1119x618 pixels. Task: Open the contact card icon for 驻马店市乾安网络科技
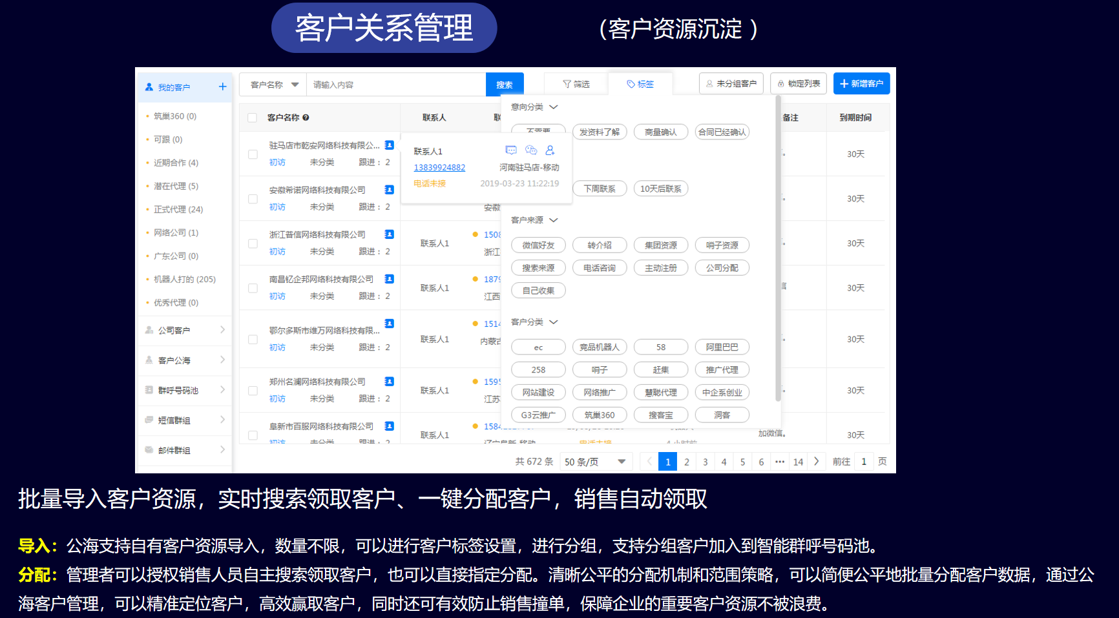tap(389, 145)
